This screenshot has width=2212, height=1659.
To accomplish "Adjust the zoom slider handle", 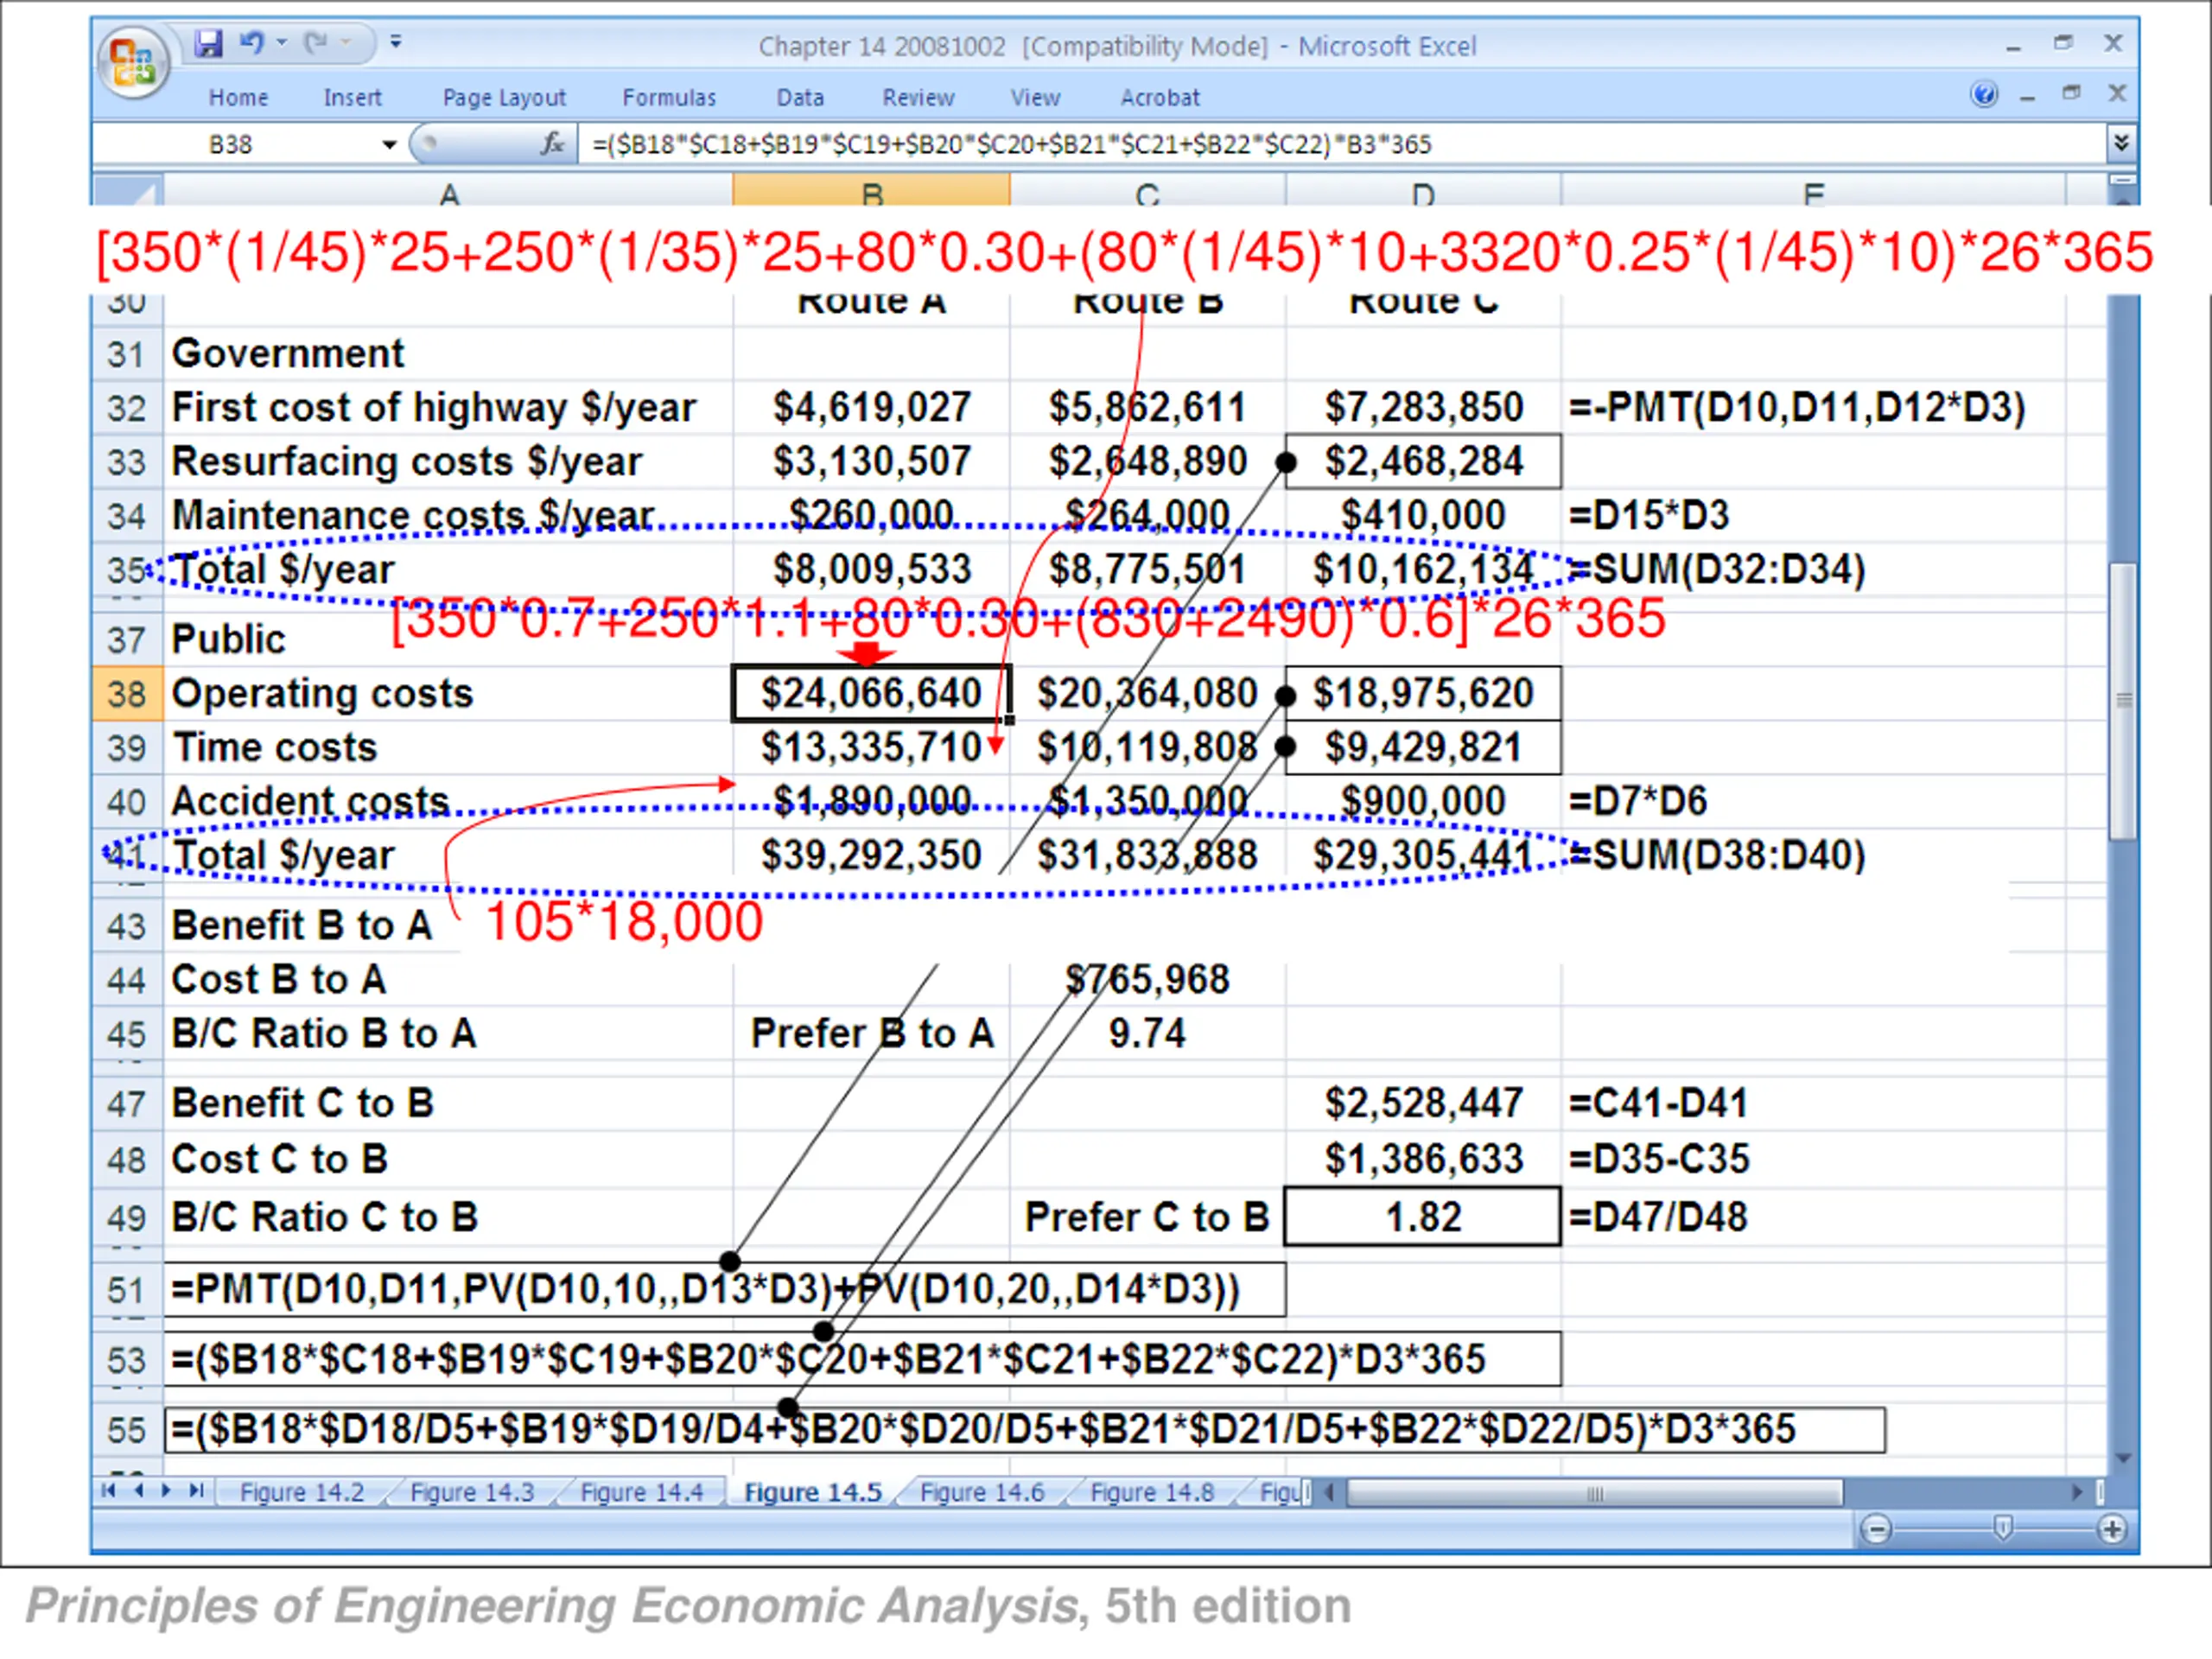I will click(x=2002, y=1528).
